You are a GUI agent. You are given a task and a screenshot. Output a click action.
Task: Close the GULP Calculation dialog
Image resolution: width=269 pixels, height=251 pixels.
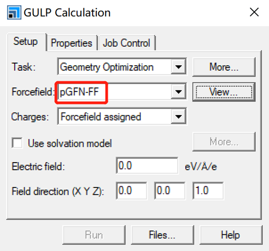click(254, 12)
